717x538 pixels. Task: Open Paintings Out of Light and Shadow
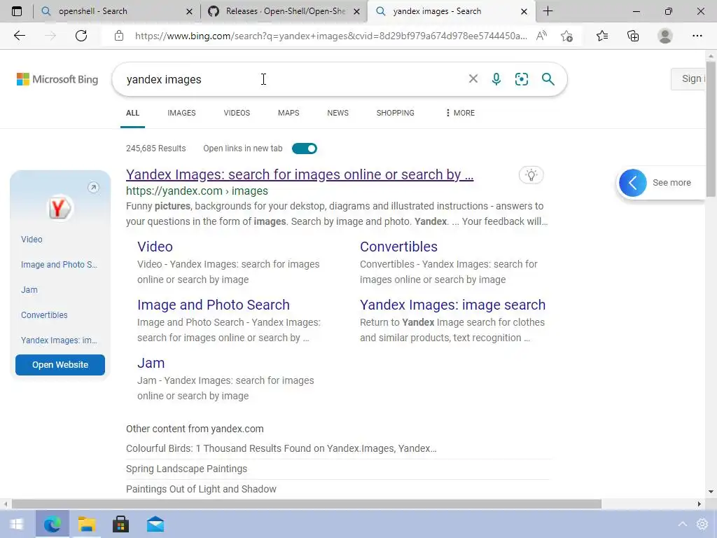point(201,489)
